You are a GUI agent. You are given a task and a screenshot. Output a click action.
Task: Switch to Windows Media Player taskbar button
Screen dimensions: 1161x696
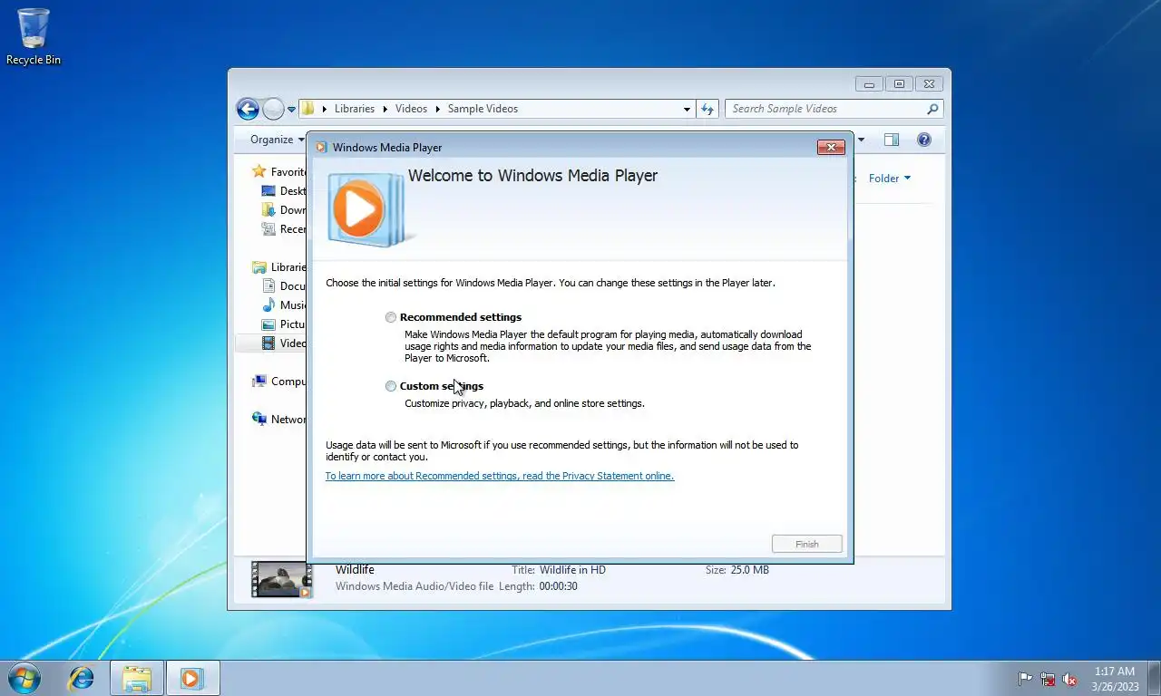click(191, 678)
